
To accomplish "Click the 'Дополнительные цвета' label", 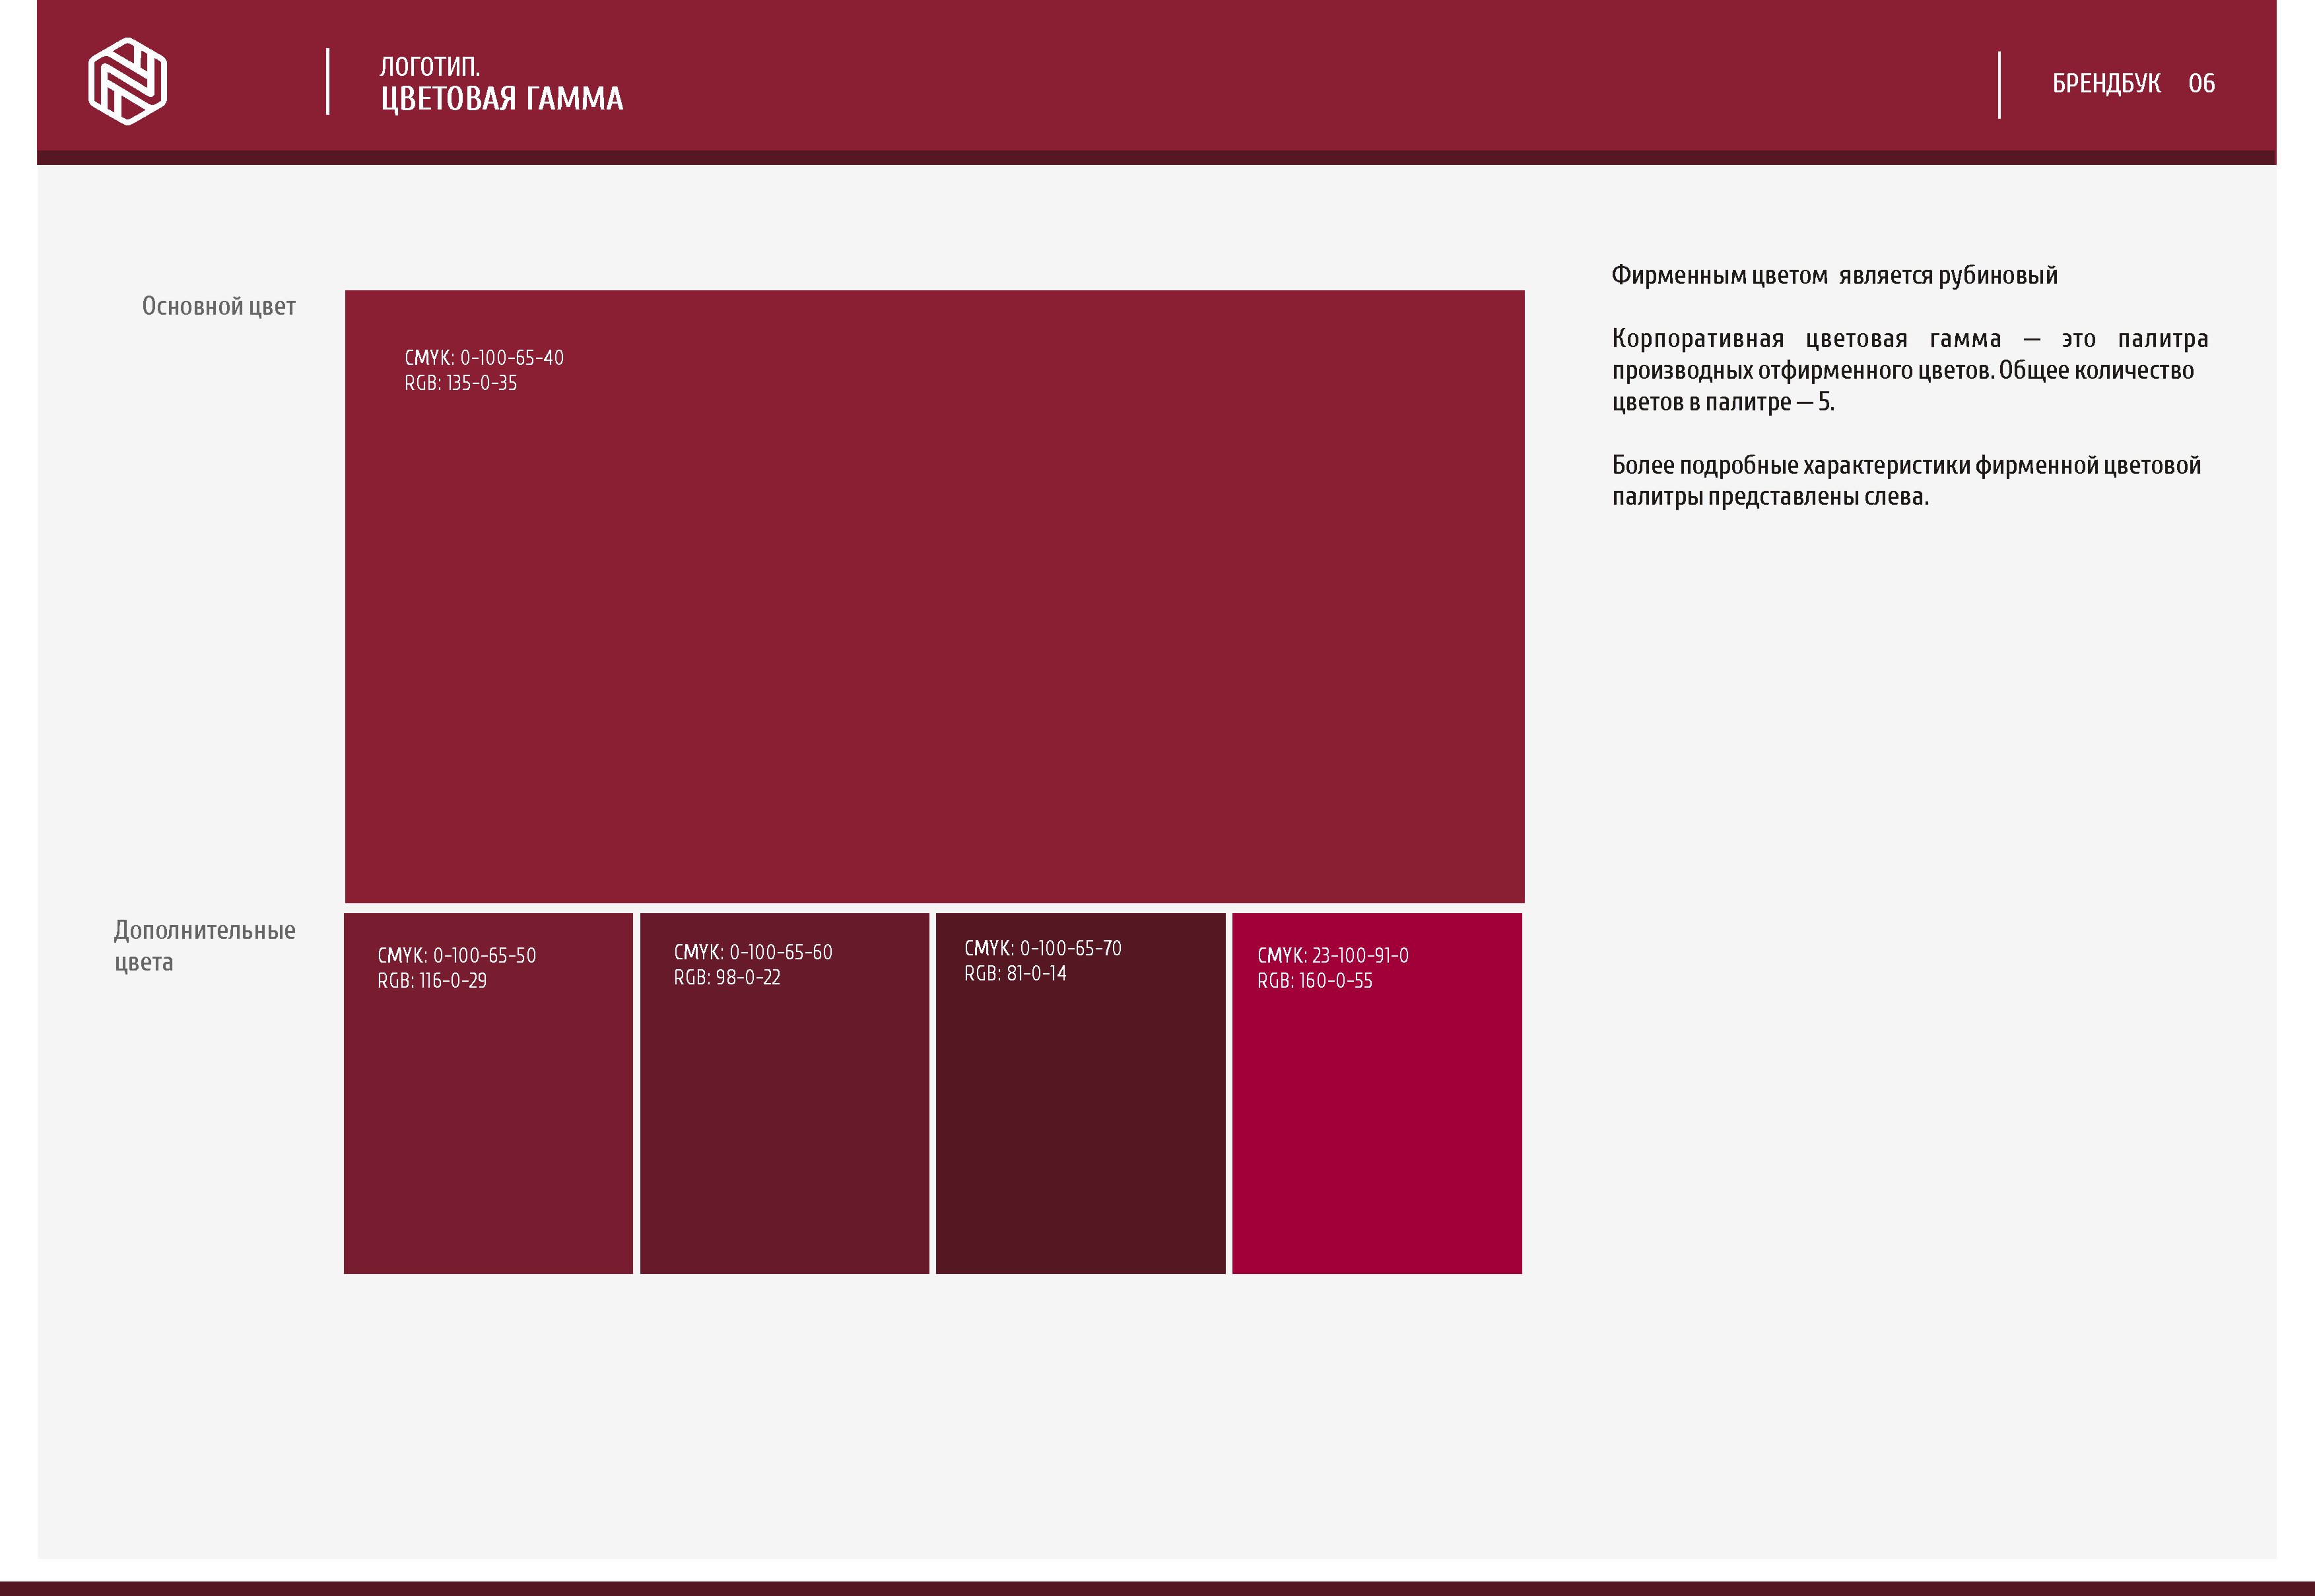I will click(204, 945).
